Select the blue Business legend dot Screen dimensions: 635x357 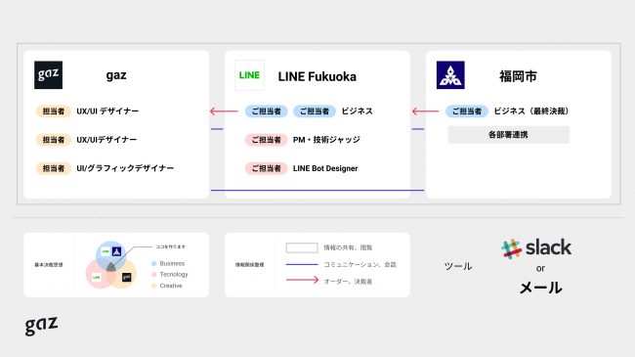(x=154, y=264)
